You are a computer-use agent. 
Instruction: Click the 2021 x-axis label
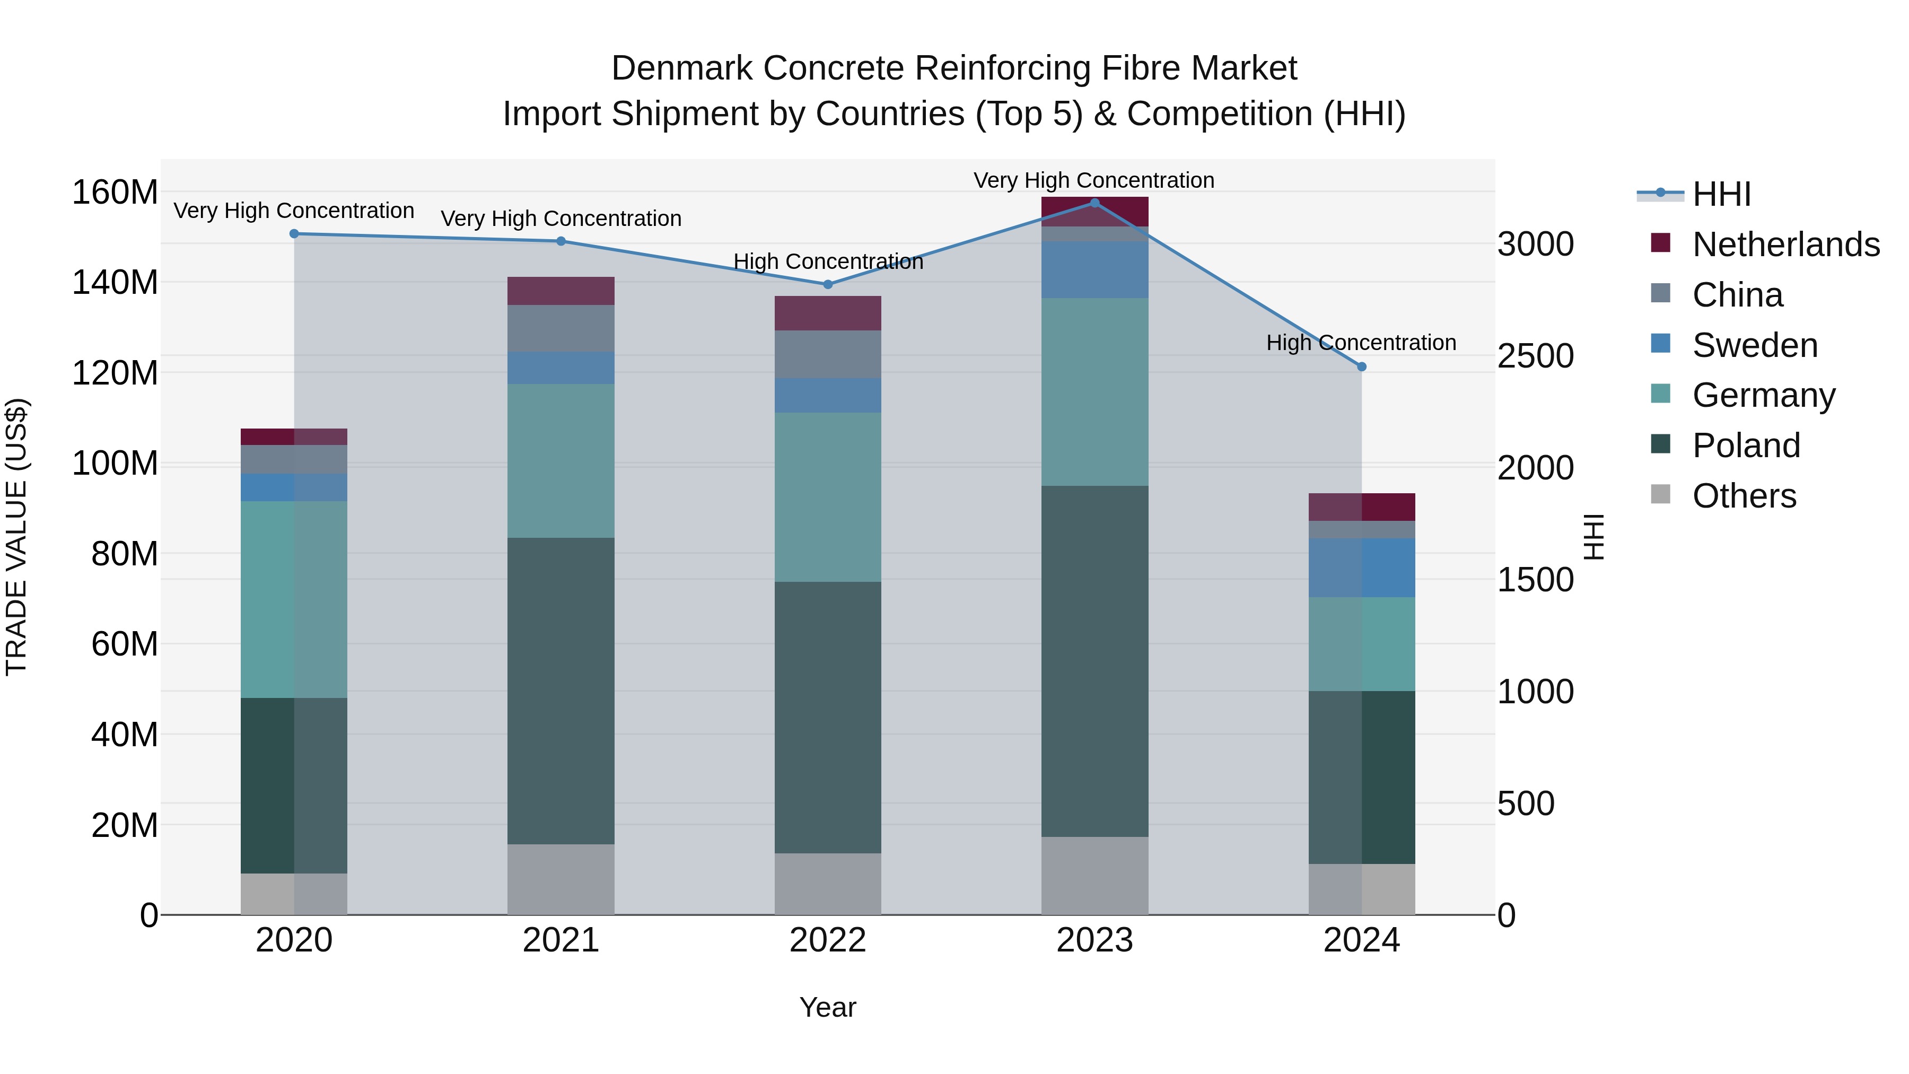pyautogui.click(x=561, y=940)
